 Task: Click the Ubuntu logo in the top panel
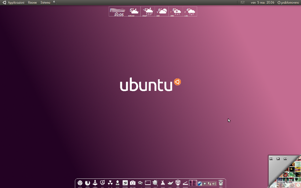click(x=4, y=3)
